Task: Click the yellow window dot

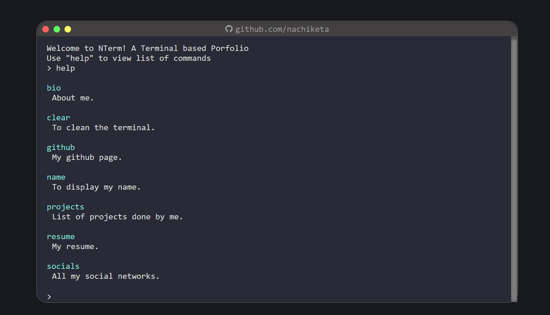Action: [68, 29]
